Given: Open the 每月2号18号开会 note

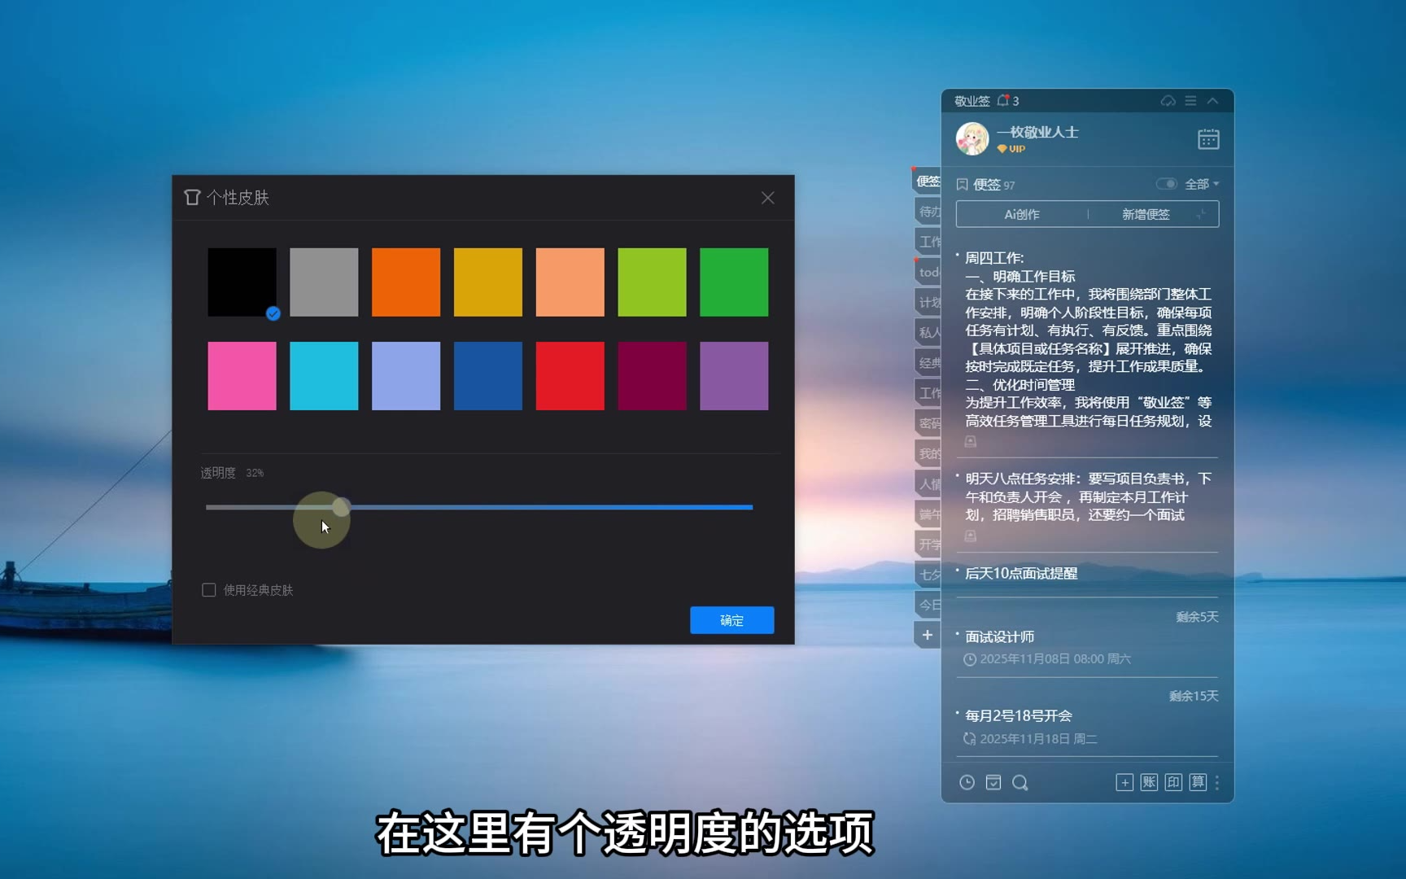Looking at the screenshot, I should tap(1019, 715).
